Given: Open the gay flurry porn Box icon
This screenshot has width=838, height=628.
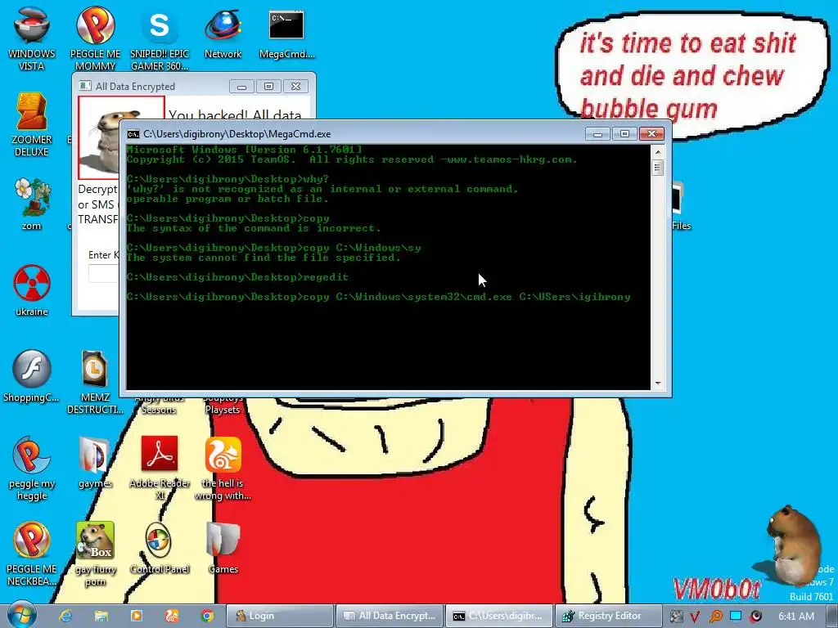Looking at the screenshot, I should (95, 554).
